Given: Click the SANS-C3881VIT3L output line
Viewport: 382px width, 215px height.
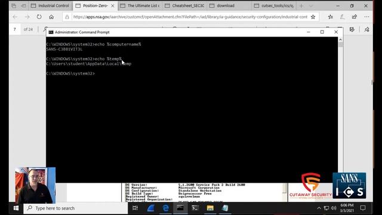Looking at the screenshot, I should 64,49.
